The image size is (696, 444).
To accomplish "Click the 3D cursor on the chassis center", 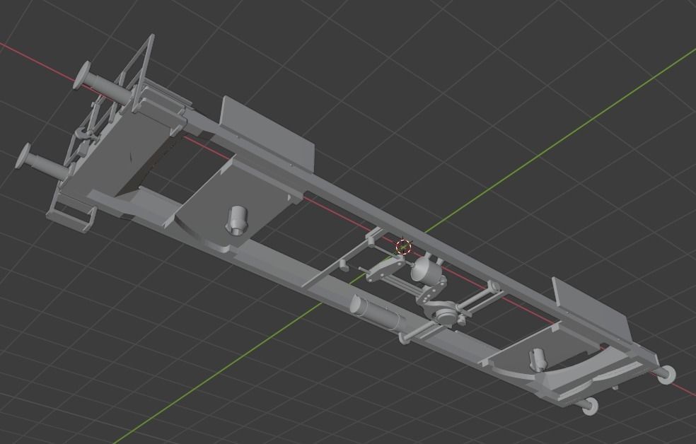I will tap(403, 247).
